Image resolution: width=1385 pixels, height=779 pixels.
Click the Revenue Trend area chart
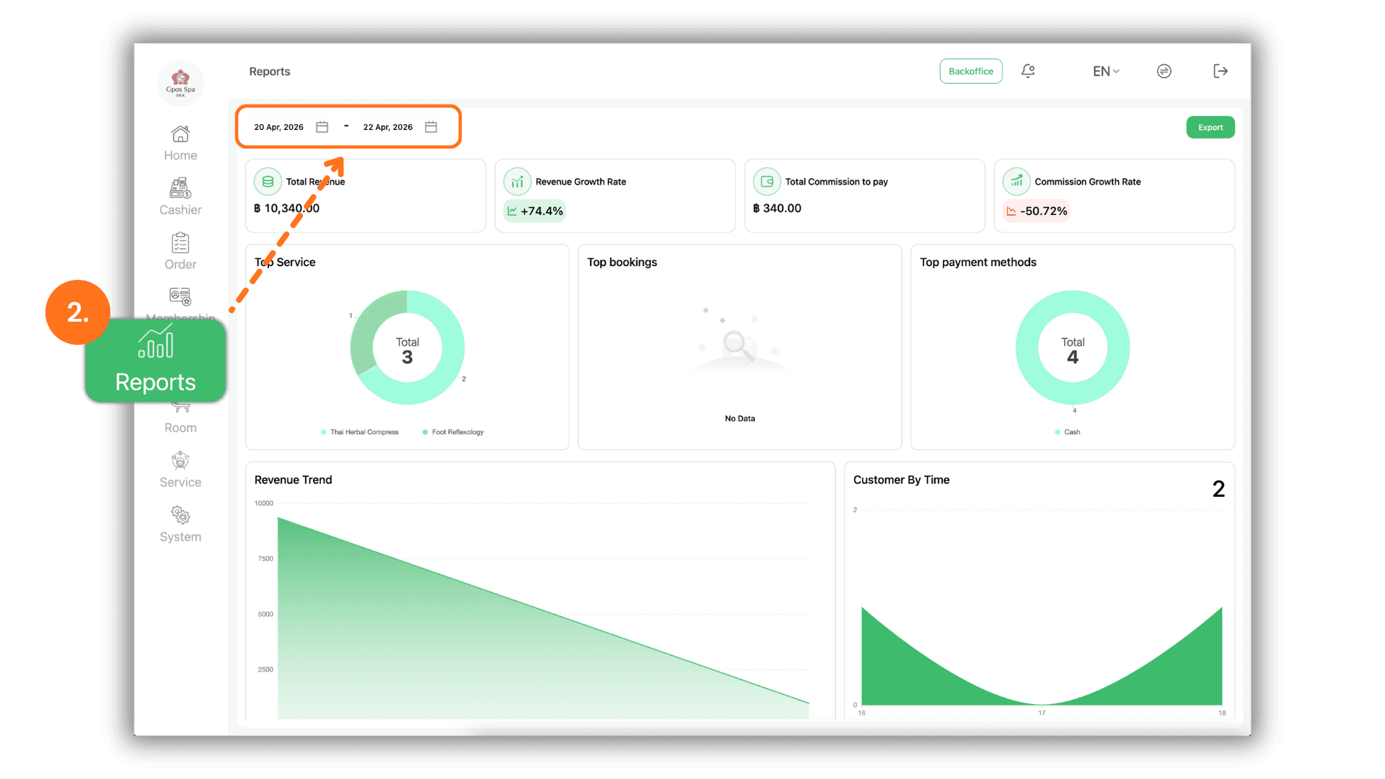pyautogui.click(x=542, y=617)
